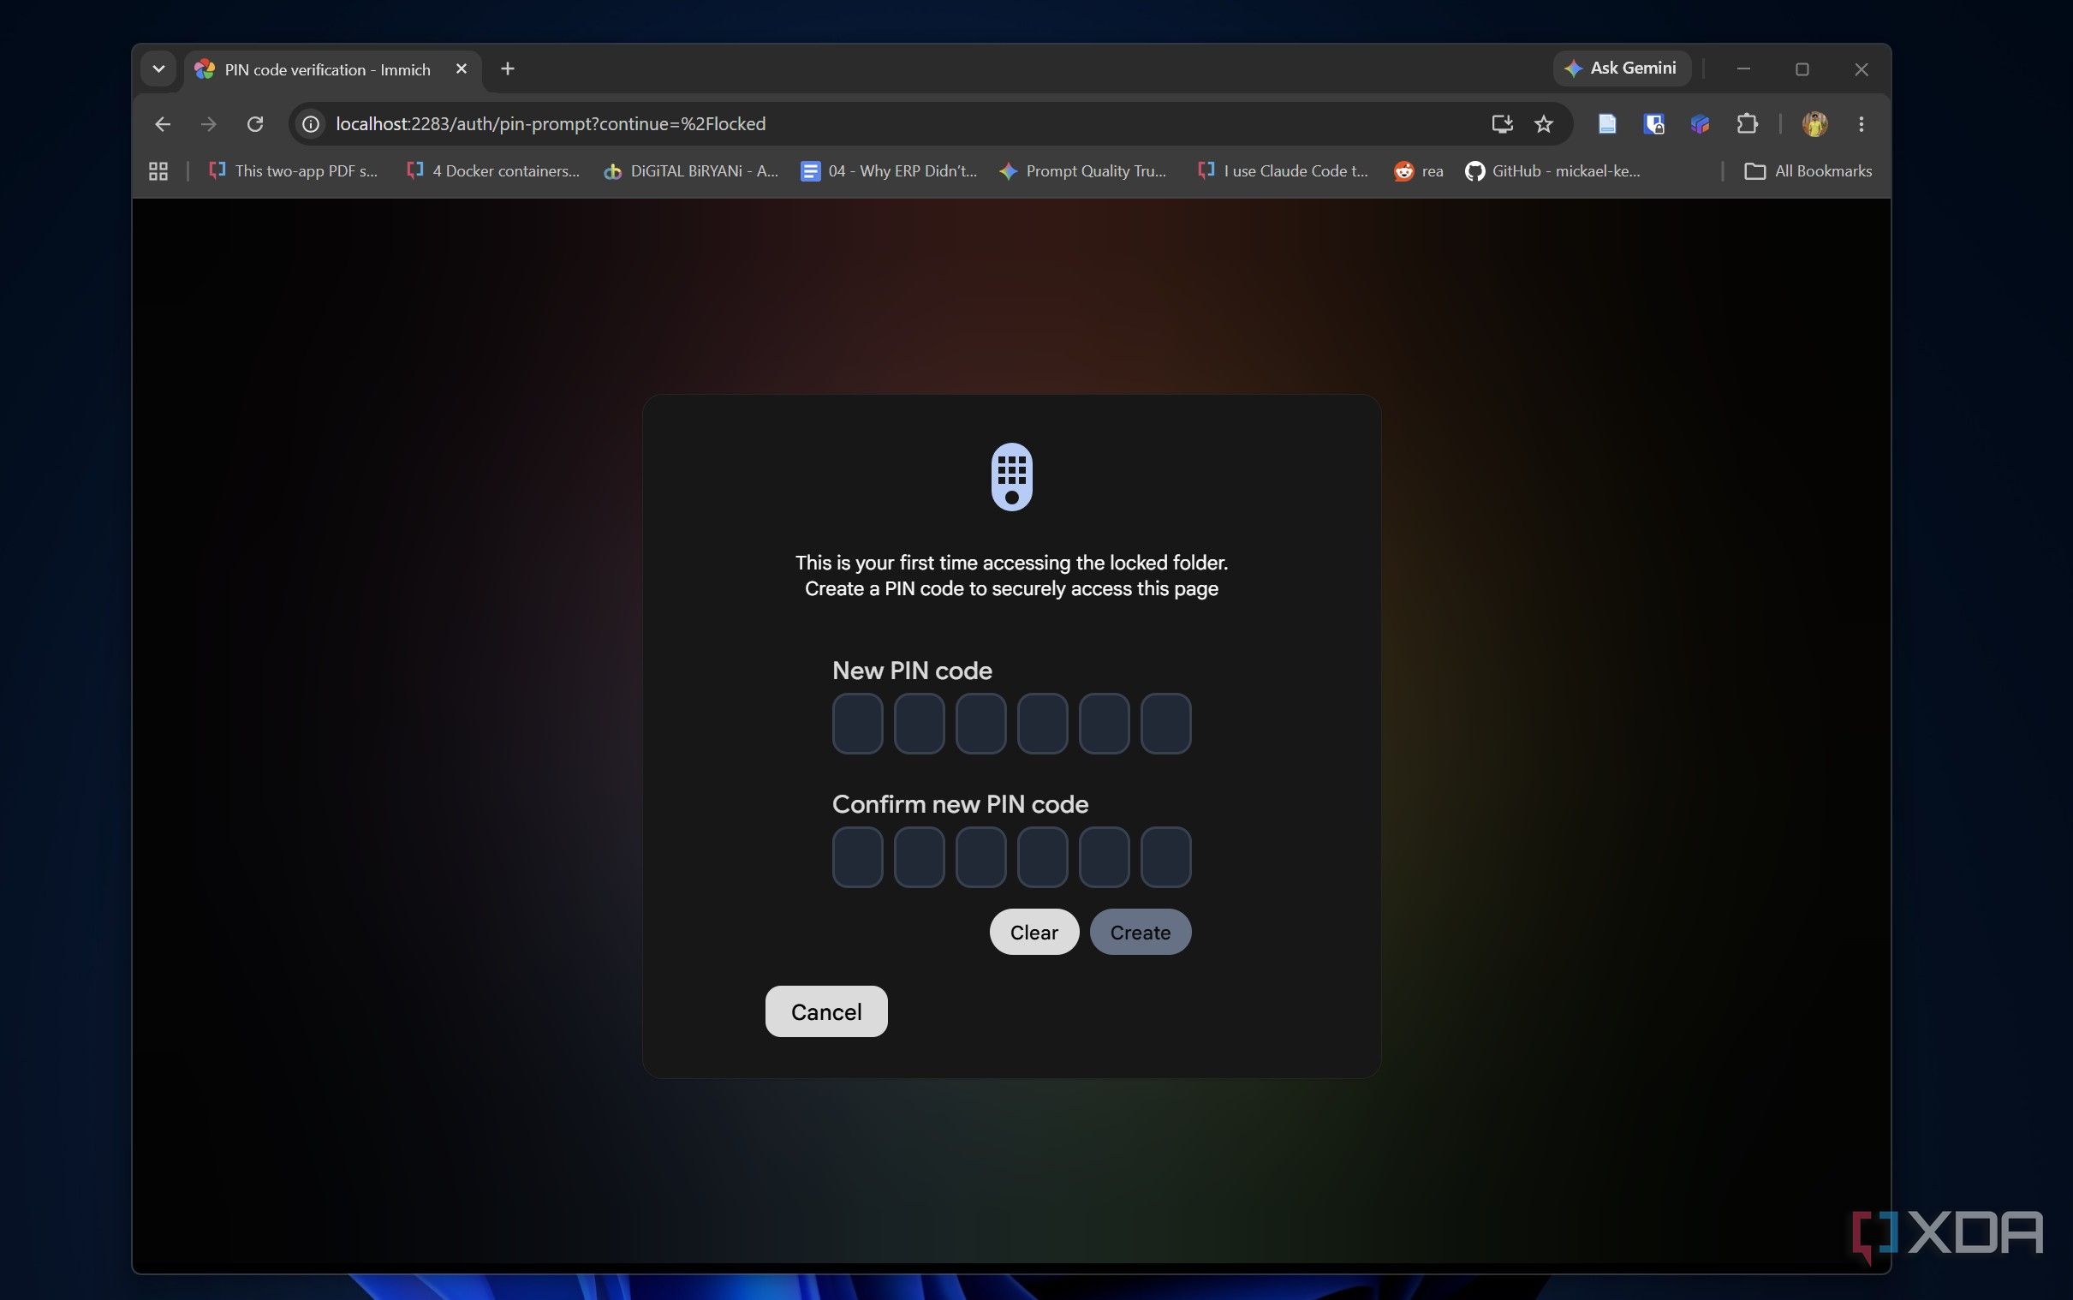This screenshot has width=2073, height=1300.
Task: Cancel the PIN code setup
Action: [826, 1011]
